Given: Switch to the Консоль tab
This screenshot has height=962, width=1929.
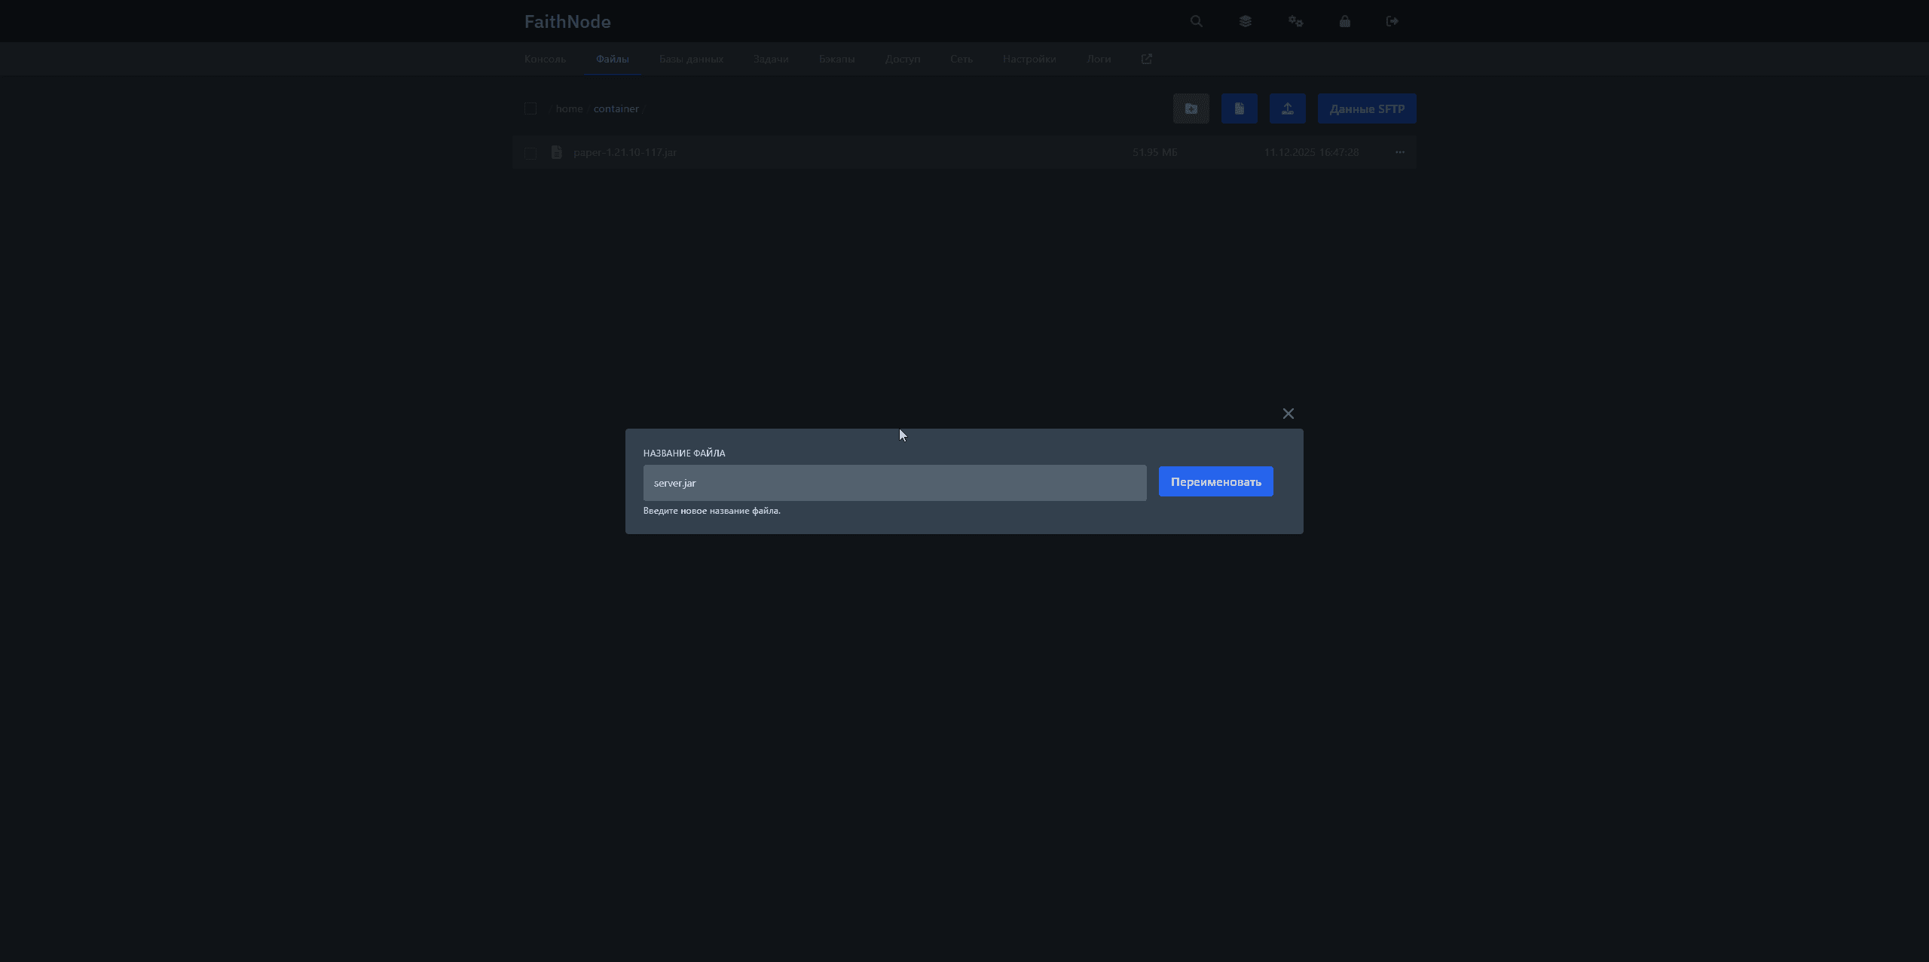Looking at the screenshot, I should pos(545,59).
